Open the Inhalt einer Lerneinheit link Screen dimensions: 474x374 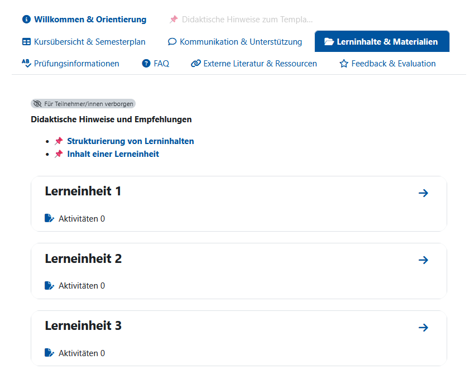[x=112, y=154]
